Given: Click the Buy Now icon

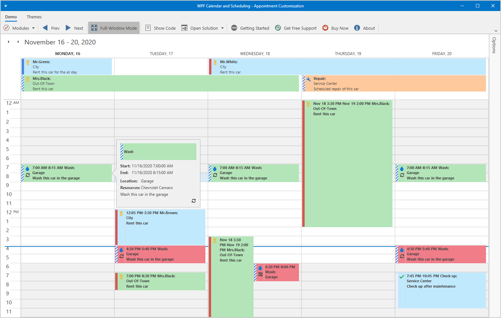Looking at the screenshot, I should pos(325,28).
